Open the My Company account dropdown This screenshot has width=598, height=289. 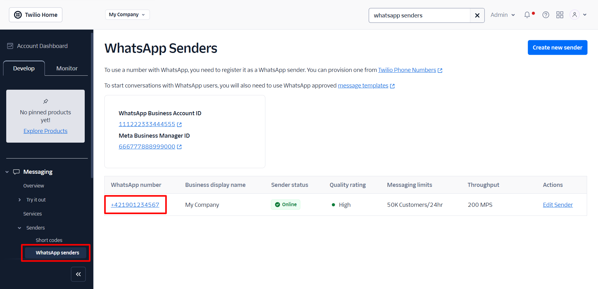coord(127,15)
